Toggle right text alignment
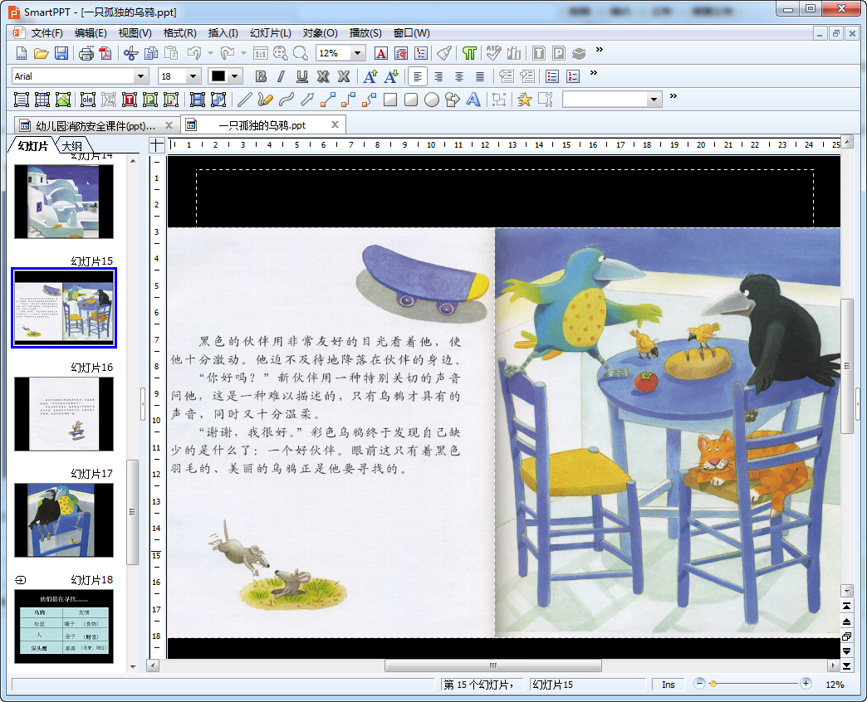 (x=438, y=76)
